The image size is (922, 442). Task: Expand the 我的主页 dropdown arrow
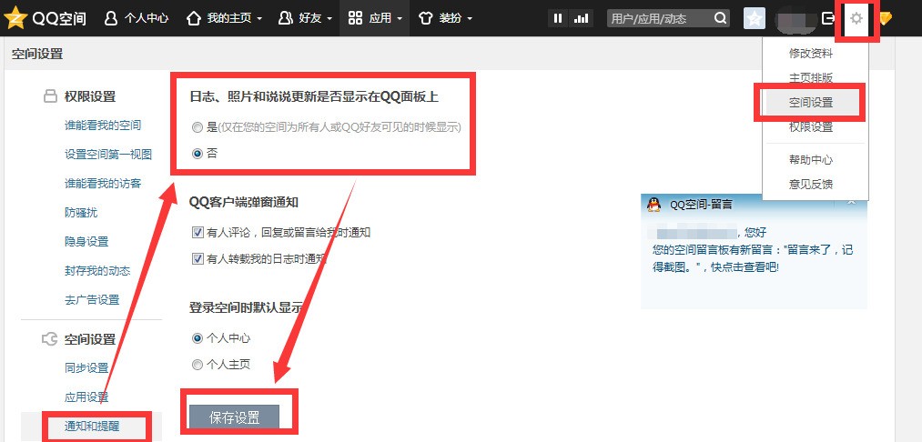tap(259, 19)
